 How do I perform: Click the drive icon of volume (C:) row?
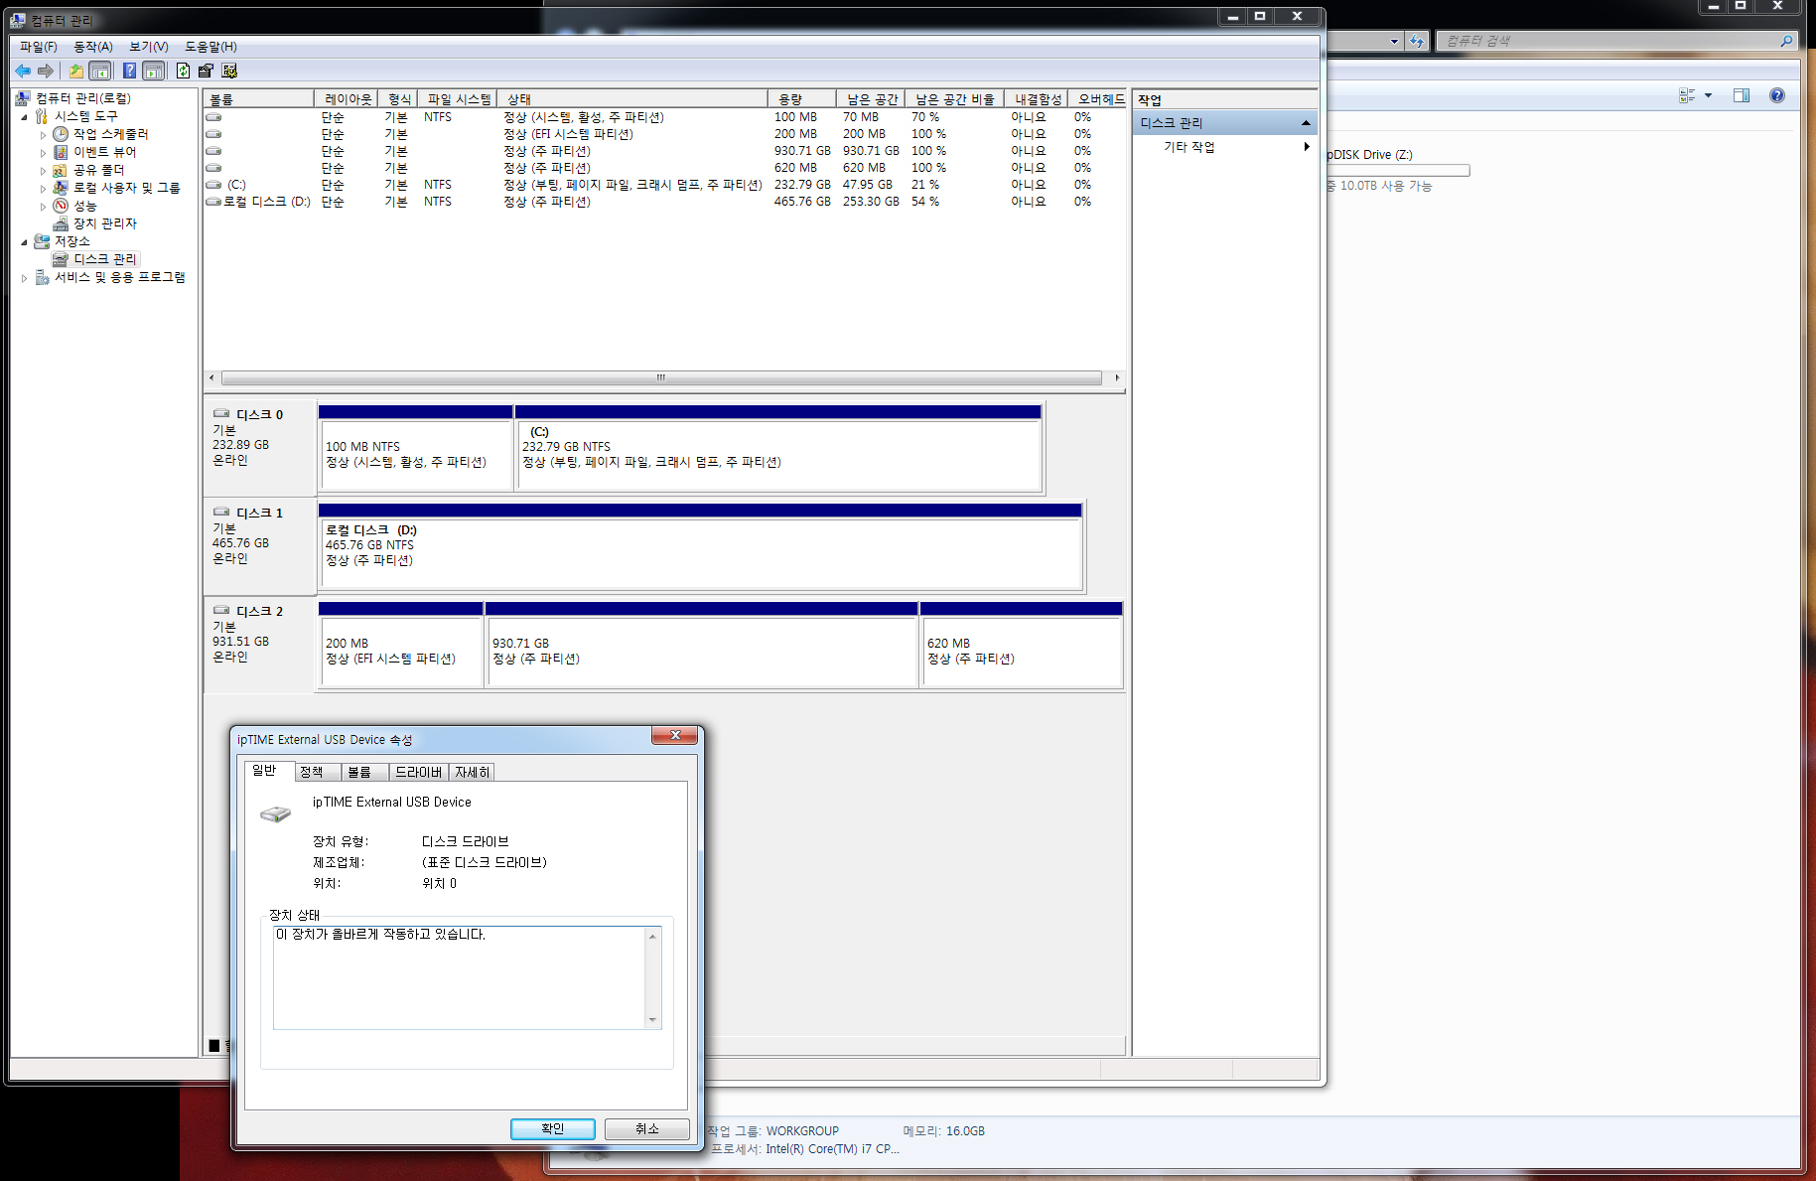pos(213,185)
